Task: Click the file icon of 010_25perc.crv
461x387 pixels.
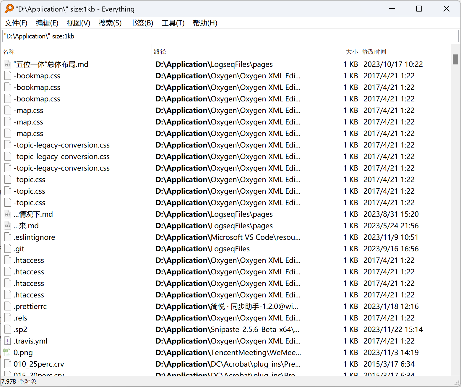Action: click(8, 364)
